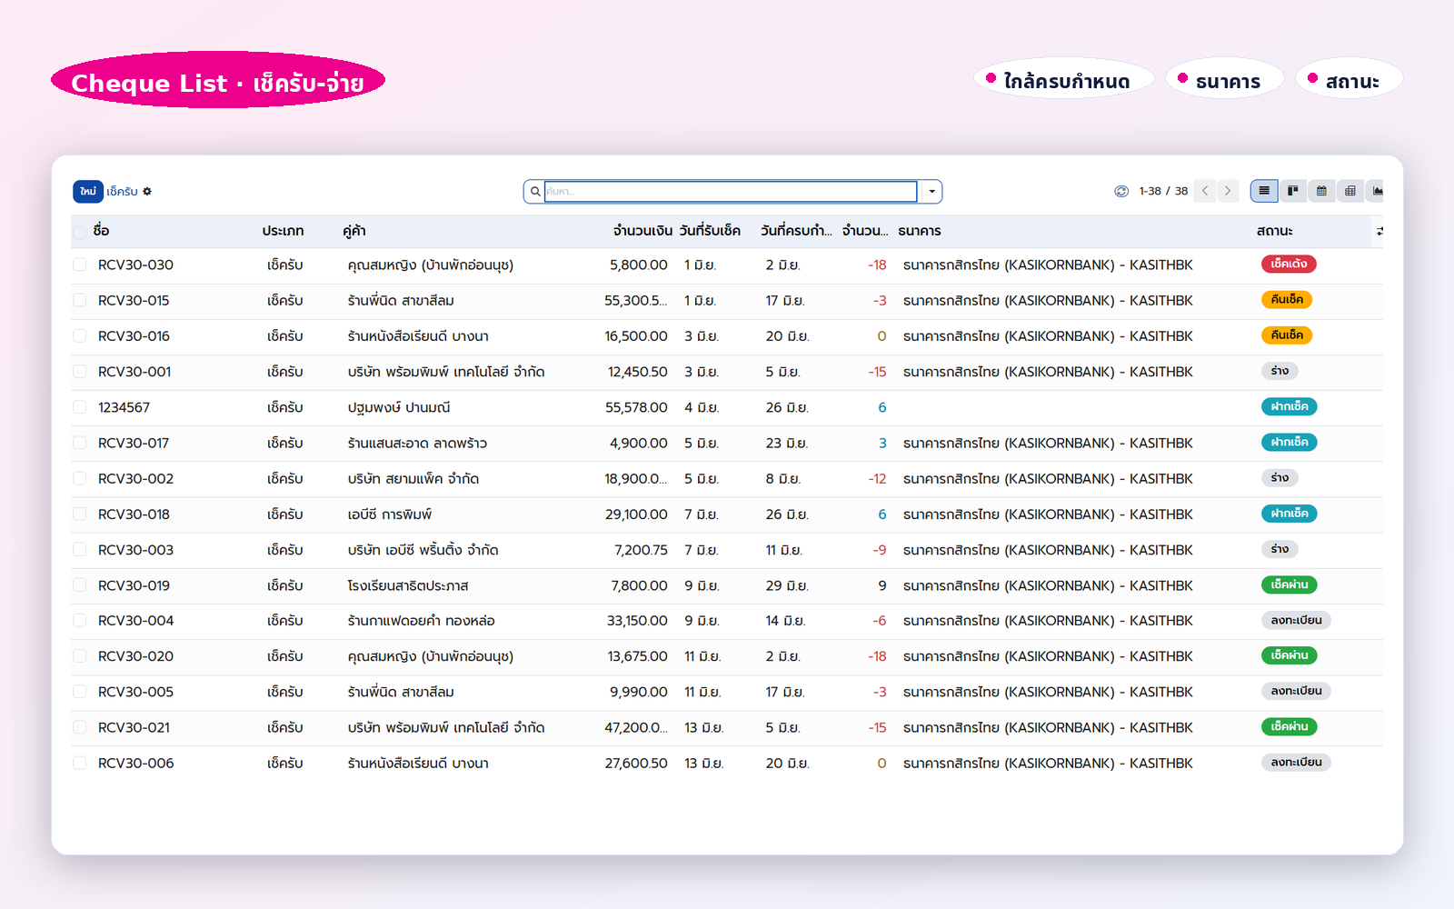The image size is (1454, 909).
Task: Click the เช็ครับ breadcrumb label
Action: point(122,192)
